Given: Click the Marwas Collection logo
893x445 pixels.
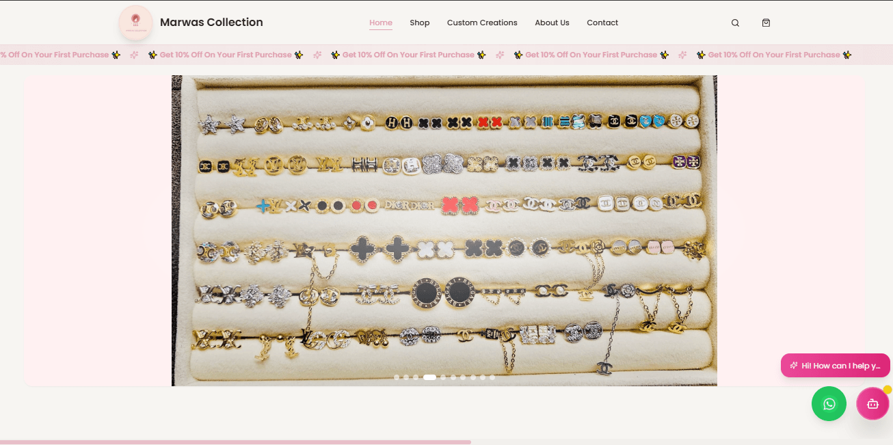Looking at the screenshot, I should pos(135,23).
